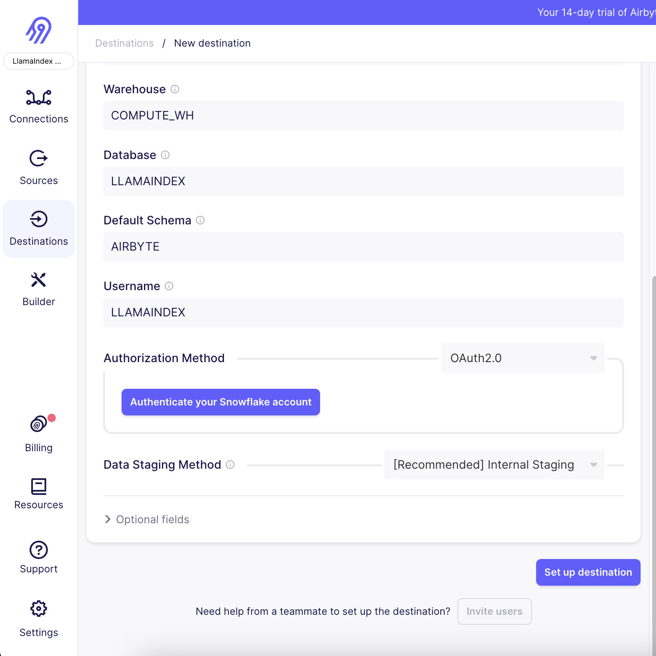The width and height of the screenshot is (656, 656).
Task: View Billing with the notification dot
Action: click(39, 434)
